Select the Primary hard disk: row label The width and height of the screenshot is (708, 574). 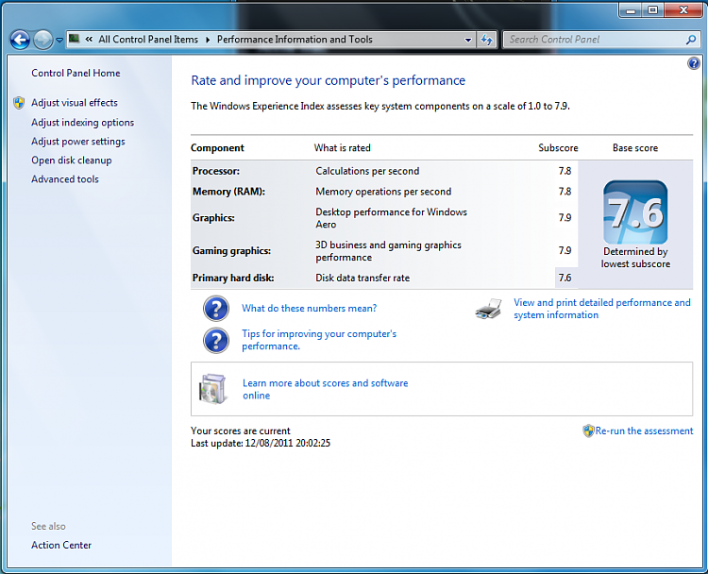[x=233, y=278]
